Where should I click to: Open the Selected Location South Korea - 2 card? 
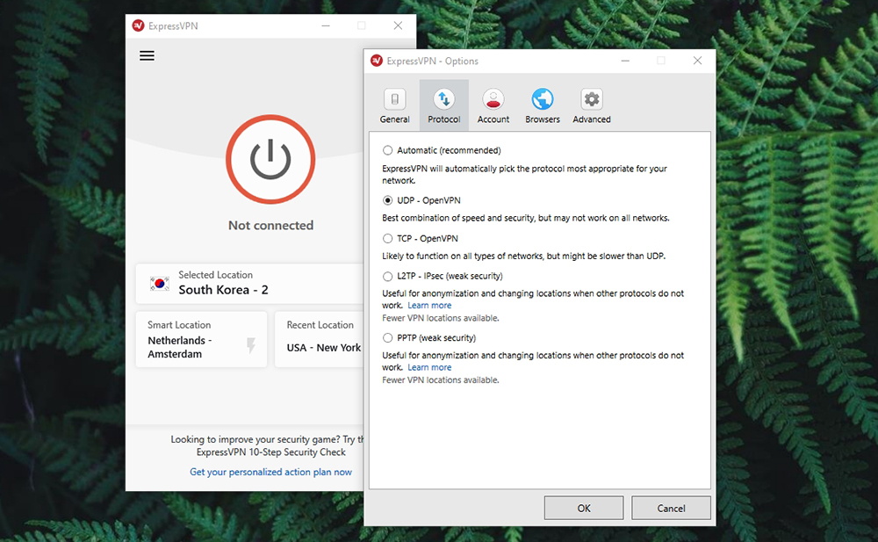coord(249,283)
